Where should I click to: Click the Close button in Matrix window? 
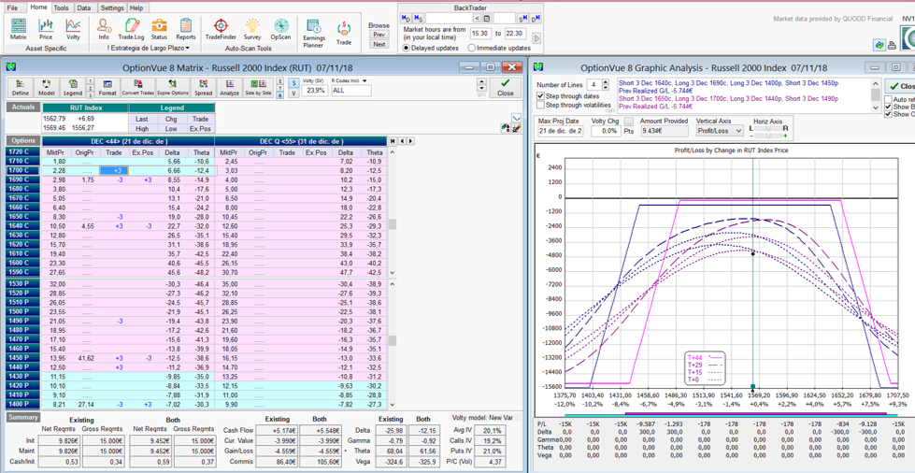[506, 88]
